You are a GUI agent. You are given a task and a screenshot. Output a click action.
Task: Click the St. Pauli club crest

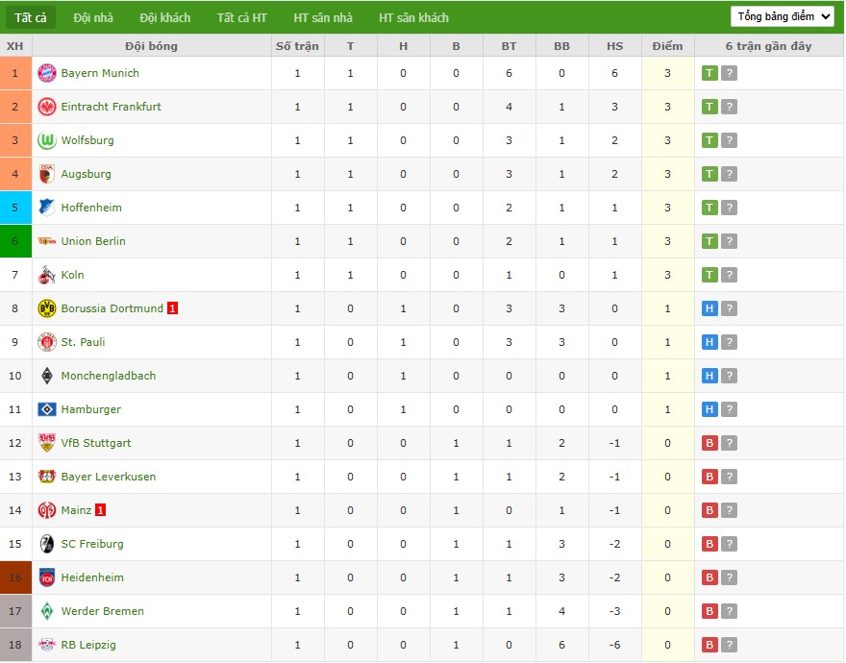(47, 342)
